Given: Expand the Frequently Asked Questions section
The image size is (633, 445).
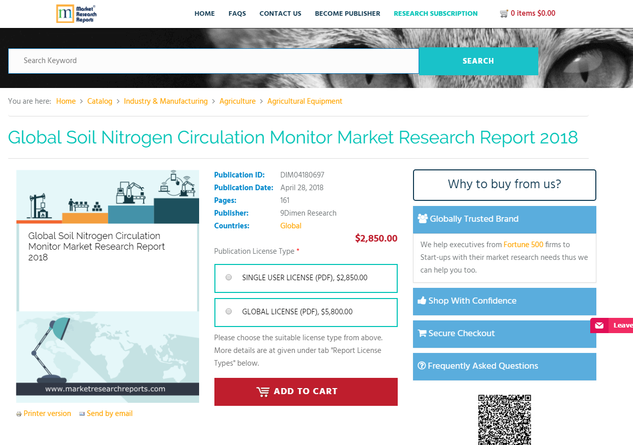Looking at the screenshot, I should coord(504,366).
